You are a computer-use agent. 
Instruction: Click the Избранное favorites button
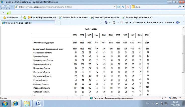point(11,17)
